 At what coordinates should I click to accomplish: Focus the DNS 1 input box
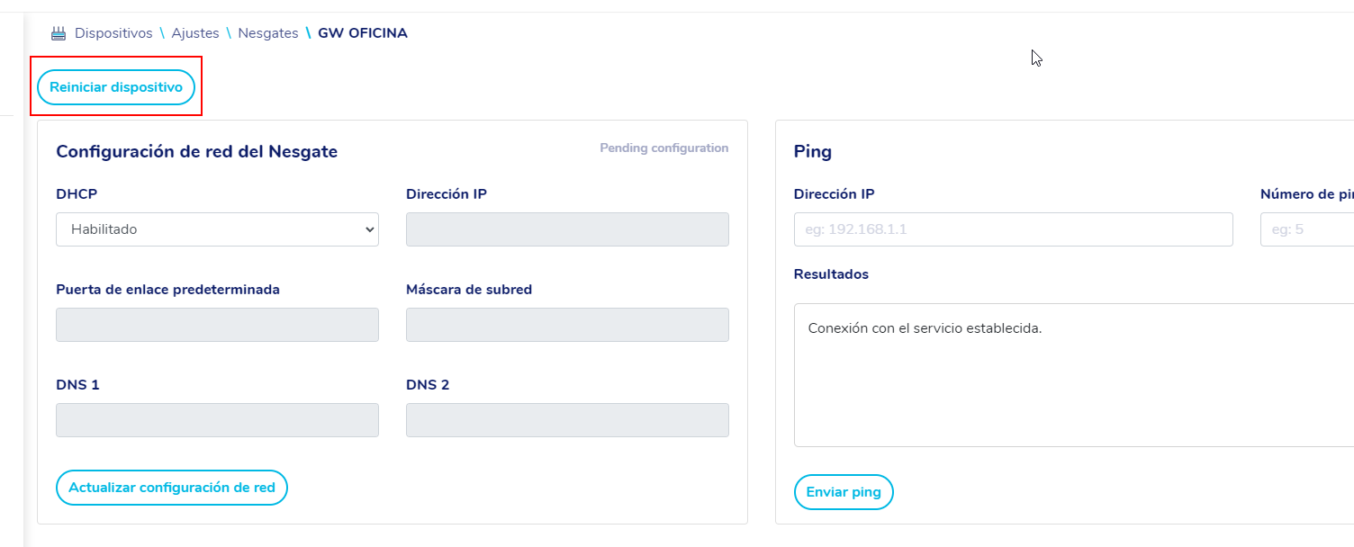point(217,420)
